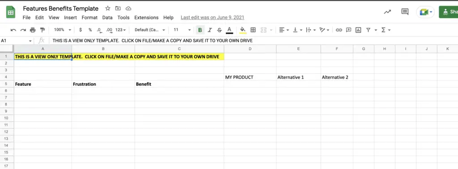Screen dimensions: 458x169
Task: Select the paint format tool
Action: pyautogui.click(x=42, y=30)
